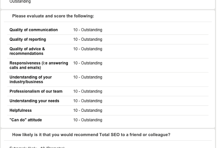Click the advice & recommendations score value
218x148 pixels.
click(88, 49)
